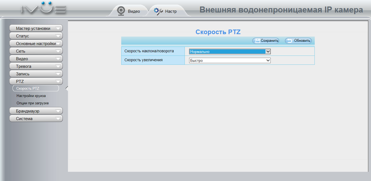
Task: Click the gears icon on the Настр tab
Action: click(158, 11)
